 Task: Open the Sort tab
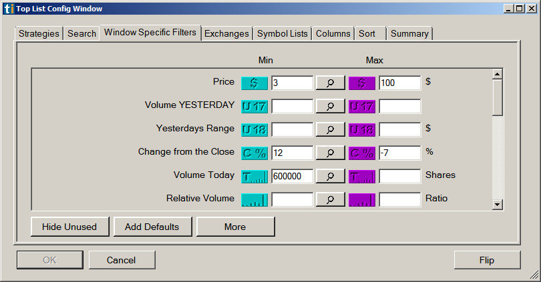(369, 33)
